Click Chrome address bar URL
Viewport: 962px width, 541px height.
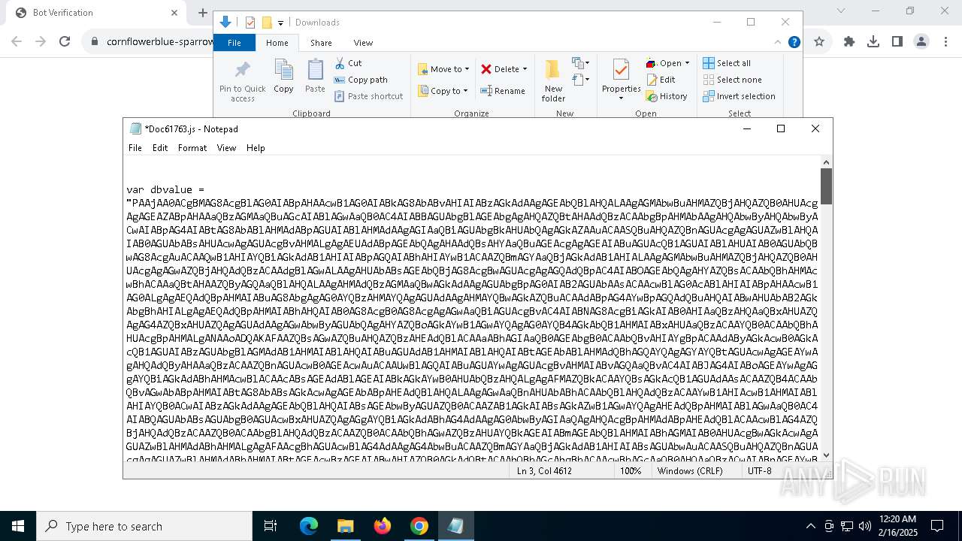click(160, 42)
